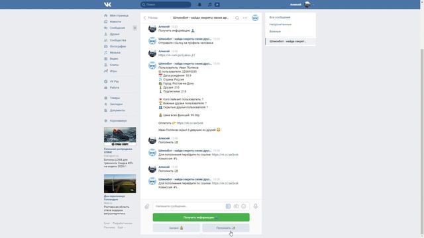The image size is (424, 238).
Task: Open Блог footer link
Action: 107,223
